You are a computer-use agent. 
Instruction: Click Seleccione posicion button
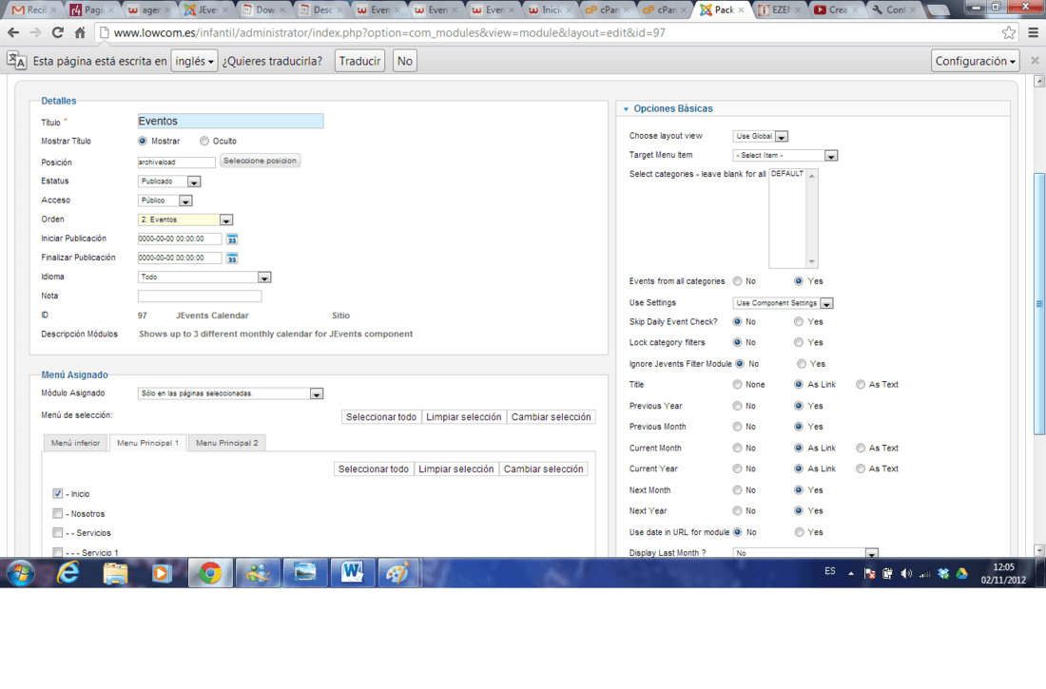[x=260, y=161]
